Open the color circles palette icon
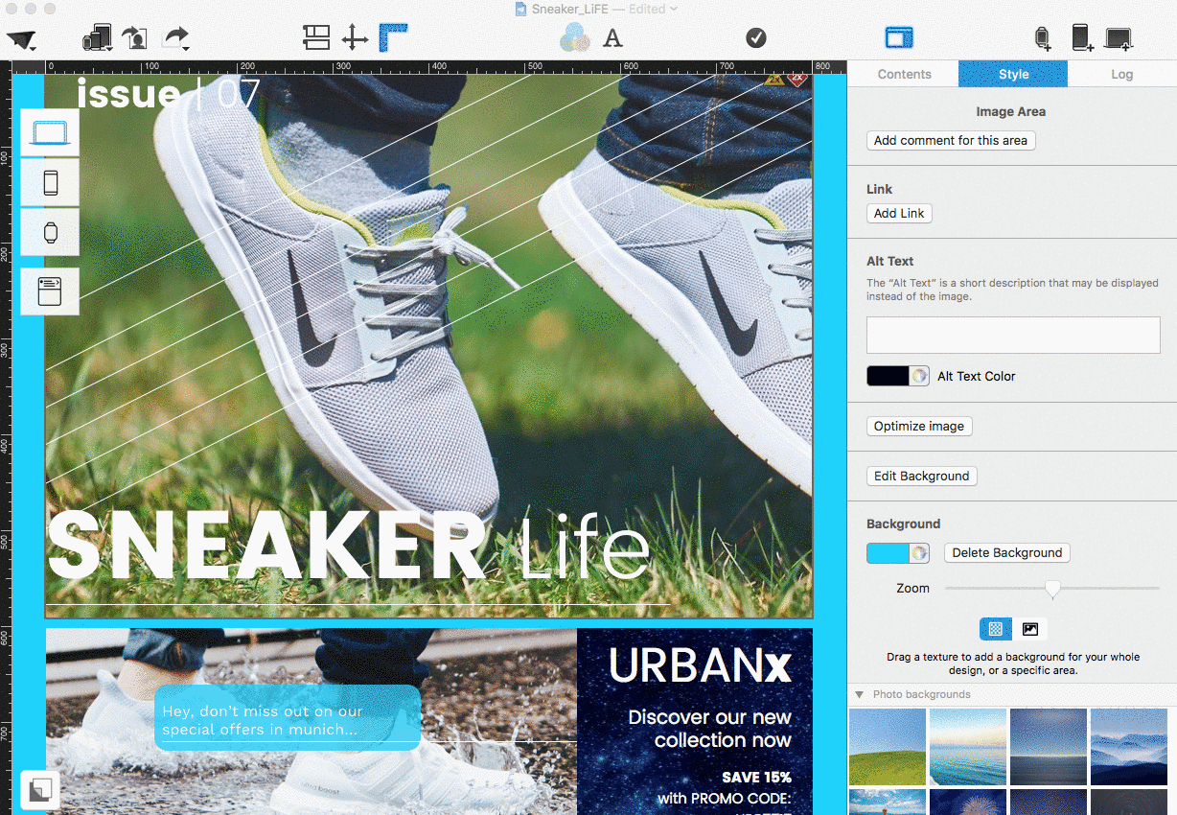 point(575,38)
